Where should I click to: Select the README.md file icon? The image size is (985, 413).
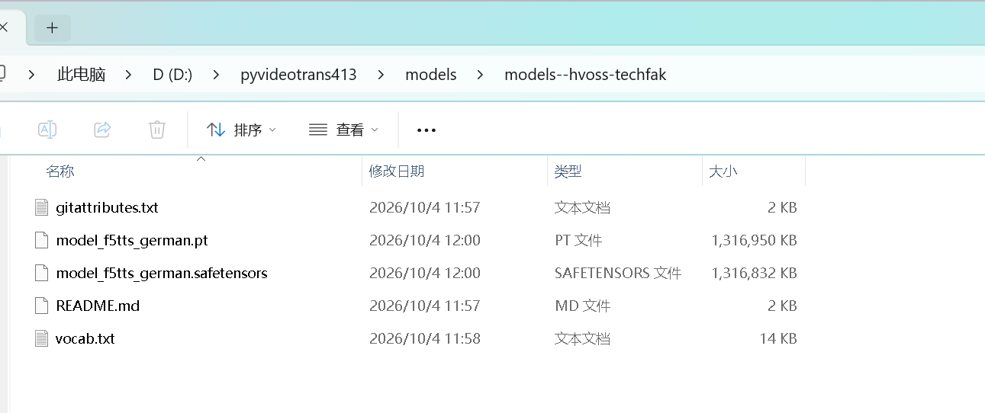click(41, 306)
